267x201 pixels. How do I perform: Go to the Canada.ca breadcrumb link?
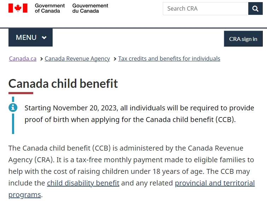tap(23, 59)
